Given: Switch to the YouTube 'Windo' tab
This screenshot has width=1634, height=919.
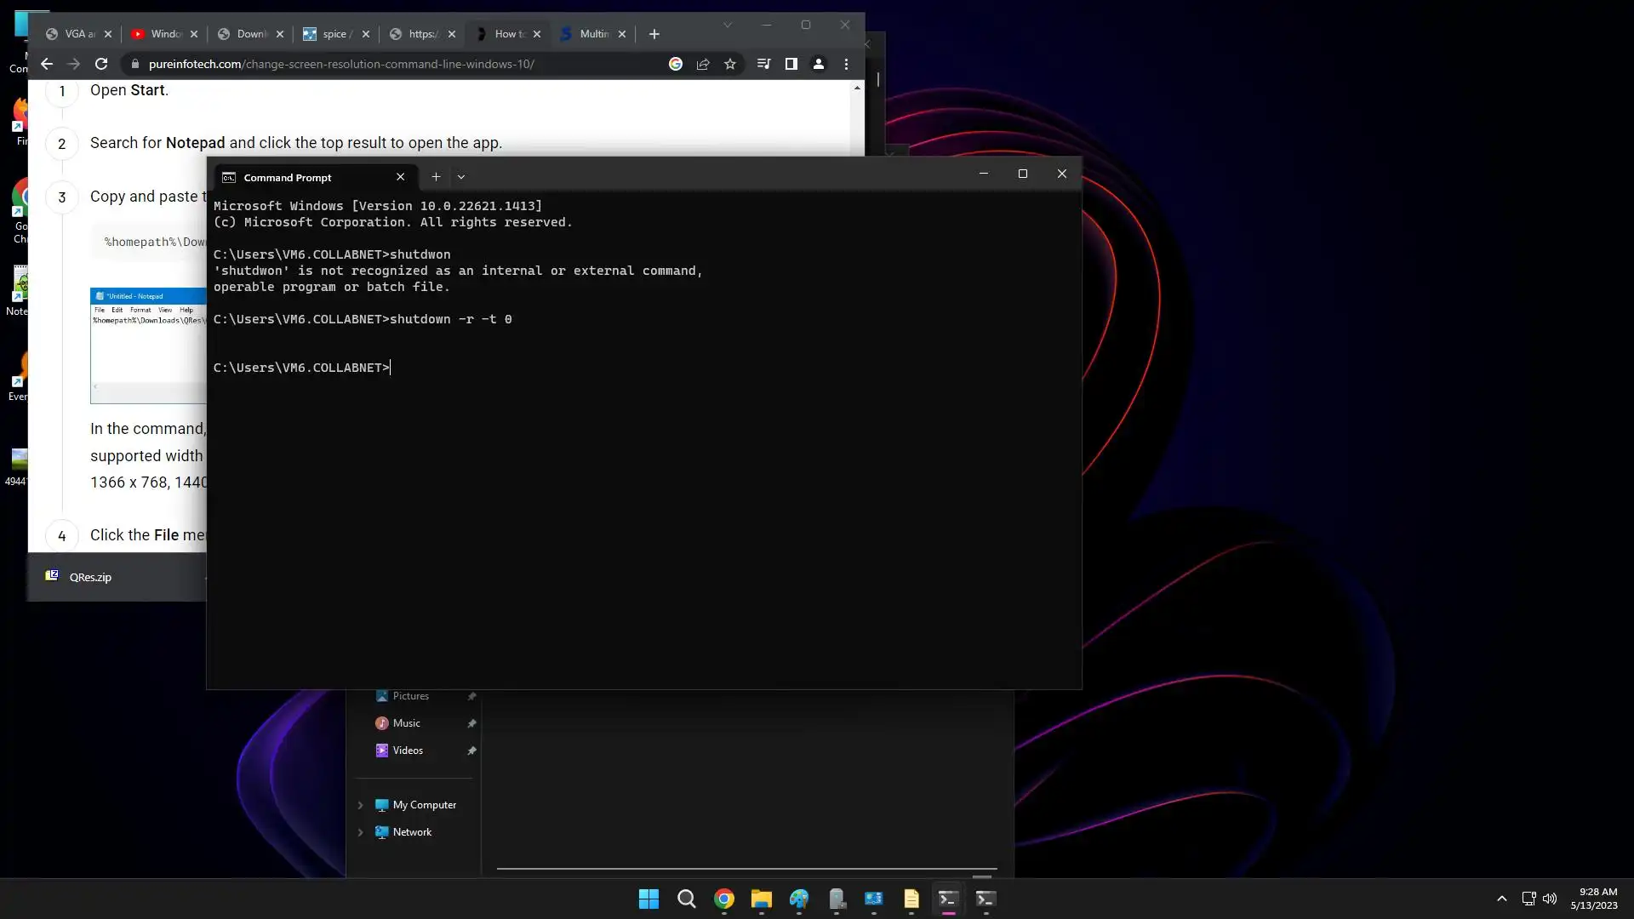Looking at the screenshot, I should tap(162, 34).
